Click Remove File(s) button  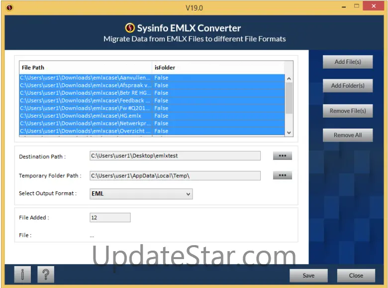[x=347, y=111]
